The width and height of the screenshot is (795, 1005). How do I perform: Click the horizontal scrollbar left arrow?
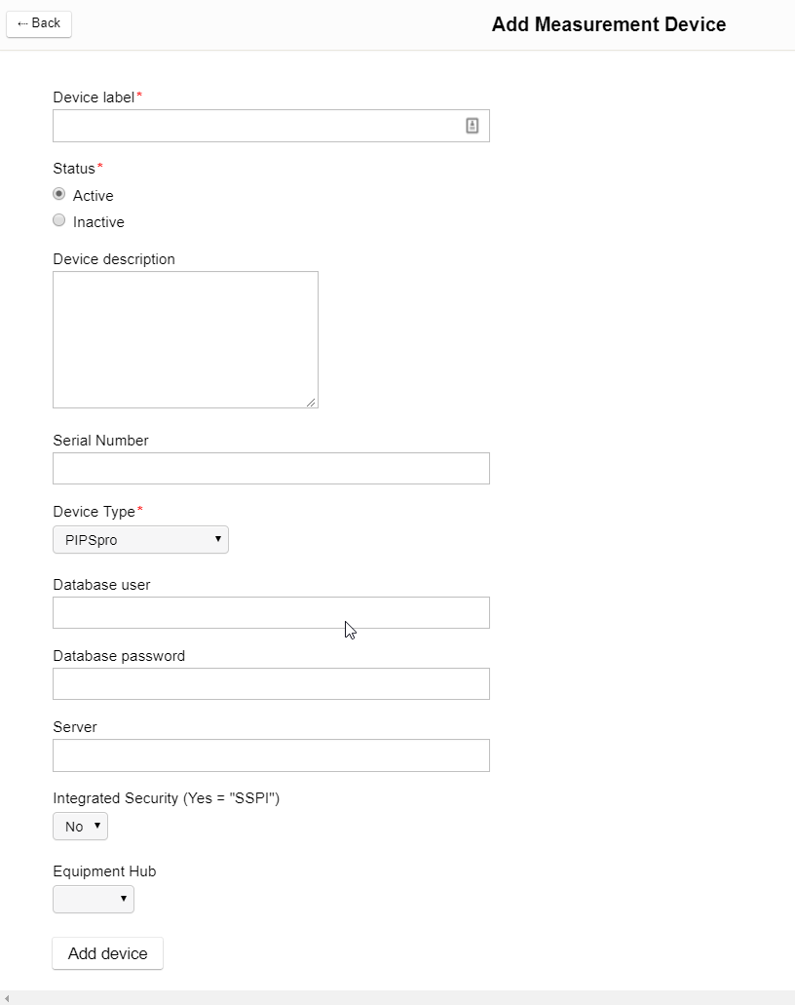(7, 998)
